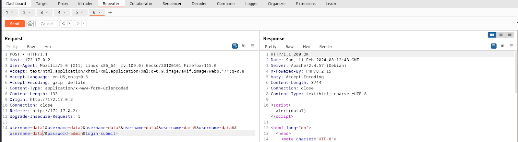Viewport: 518px width, 142px height.
Task: Close Repeater request tab 2
Action: point(29,12)
